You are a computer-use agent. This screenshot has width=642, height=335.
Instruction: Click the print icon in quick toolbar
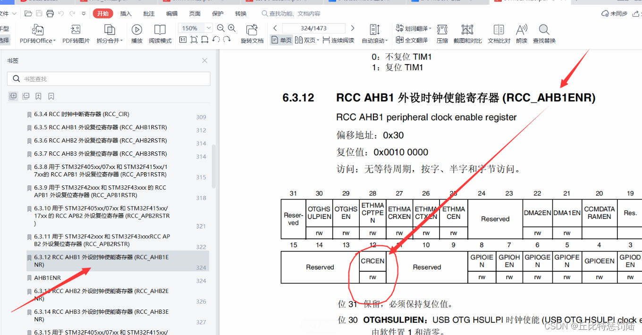coord(49,14)
